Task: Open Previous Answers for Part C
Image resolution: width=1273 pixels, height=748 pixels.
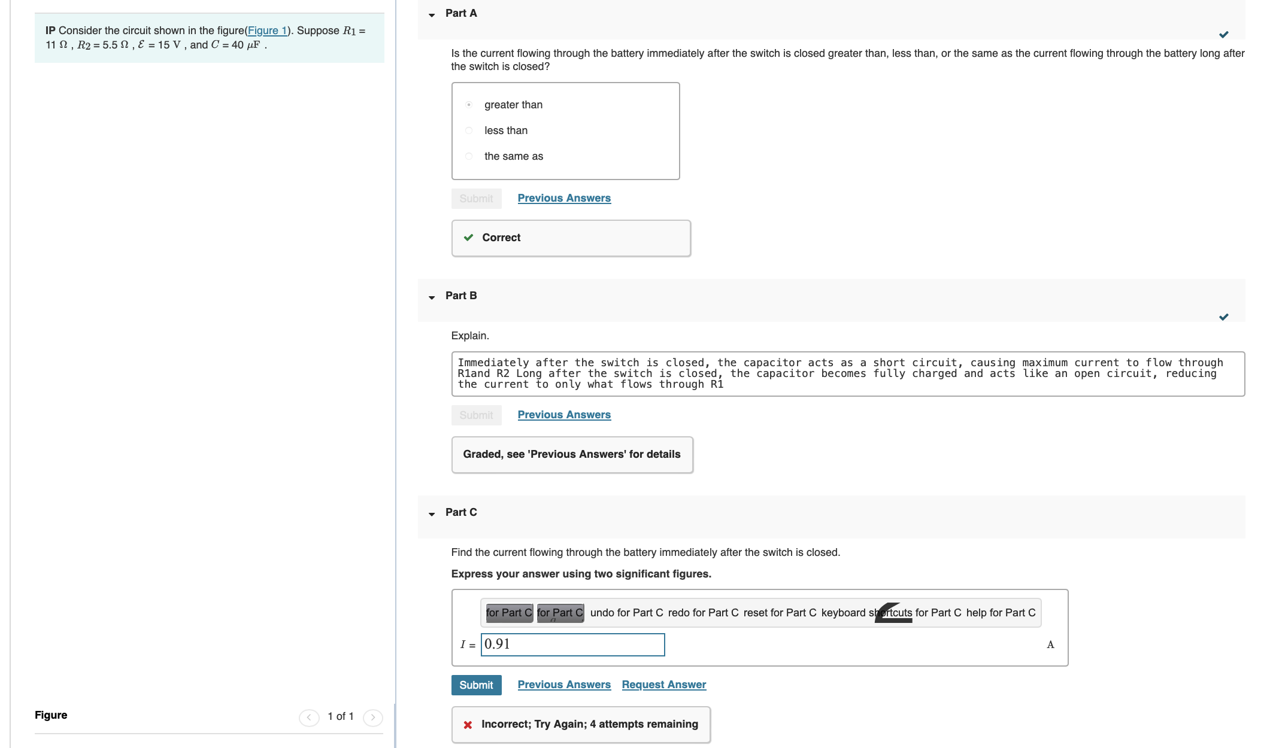Action: [x=564, y=685]
